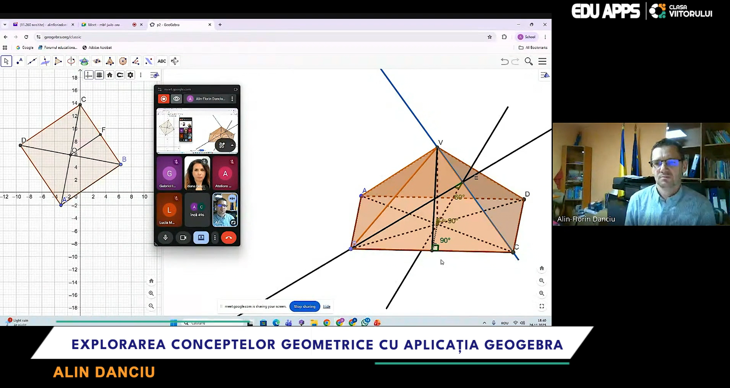Toggle the eye visibility button in Meet
This screenshot has width=730, height=388.
(x=176, y=99)
